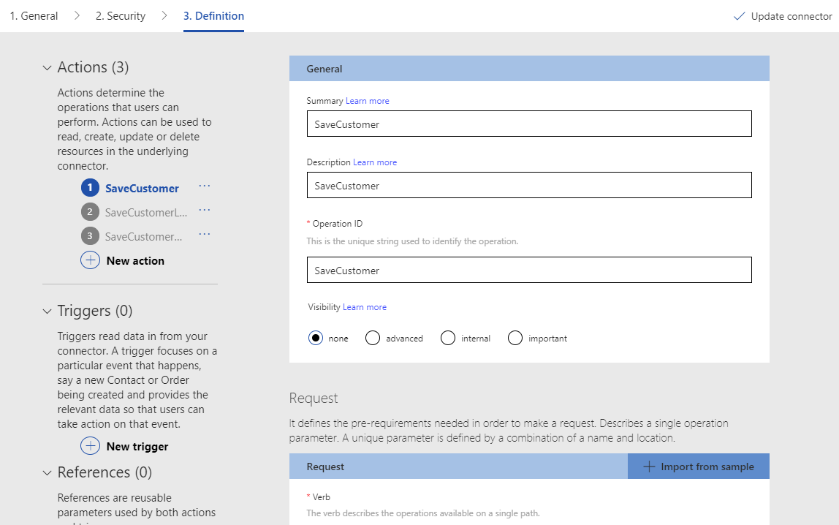This screenshot has height=525, width=839.
Task: Set visibility to 'important'
Action: click(515, 338)
